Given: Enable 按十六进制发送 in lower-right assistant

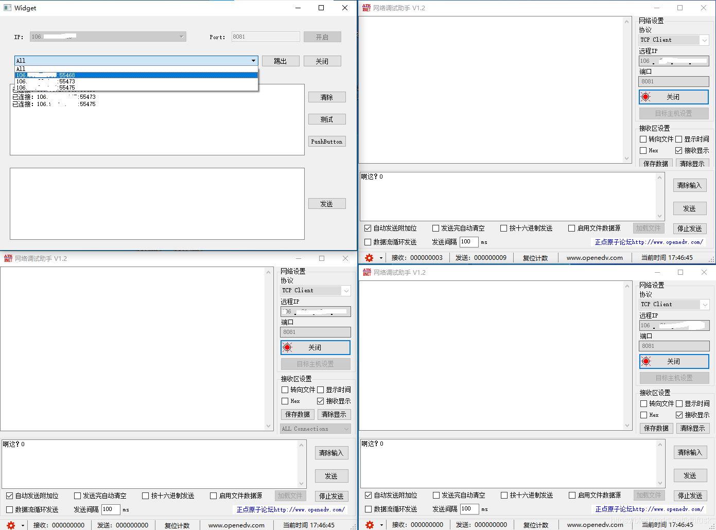Looking at the screenshot, I should click(504, 495).
